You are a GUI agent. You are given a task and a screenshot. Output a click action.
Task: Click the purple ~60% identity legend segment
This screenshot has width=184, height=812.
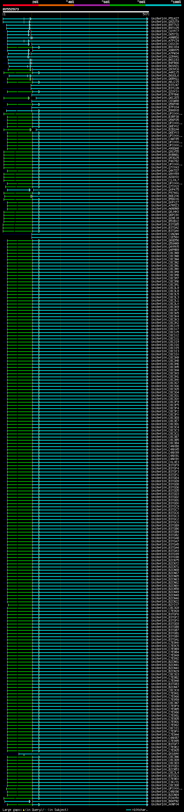(92, 5)
